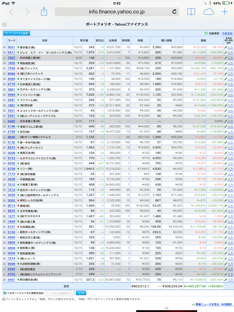Open the Safari share sheet icon
Viewport: 234px width, 312px height.
click(x=44, y=12)
